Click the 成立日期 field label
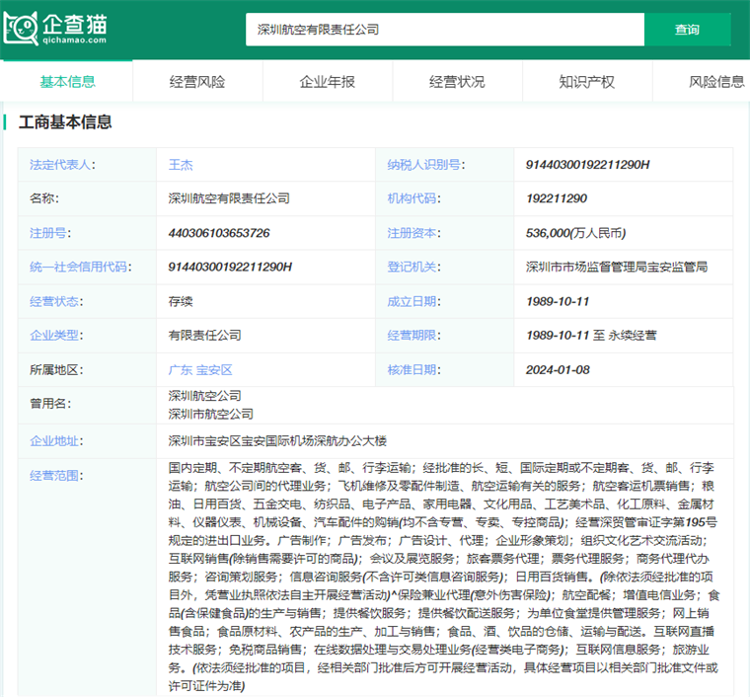The image size is (750, 697). pos(413,301)
